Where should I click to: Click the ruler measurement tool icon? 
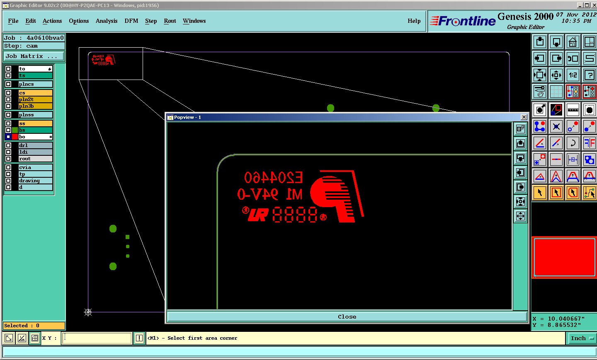click(573, 110)
